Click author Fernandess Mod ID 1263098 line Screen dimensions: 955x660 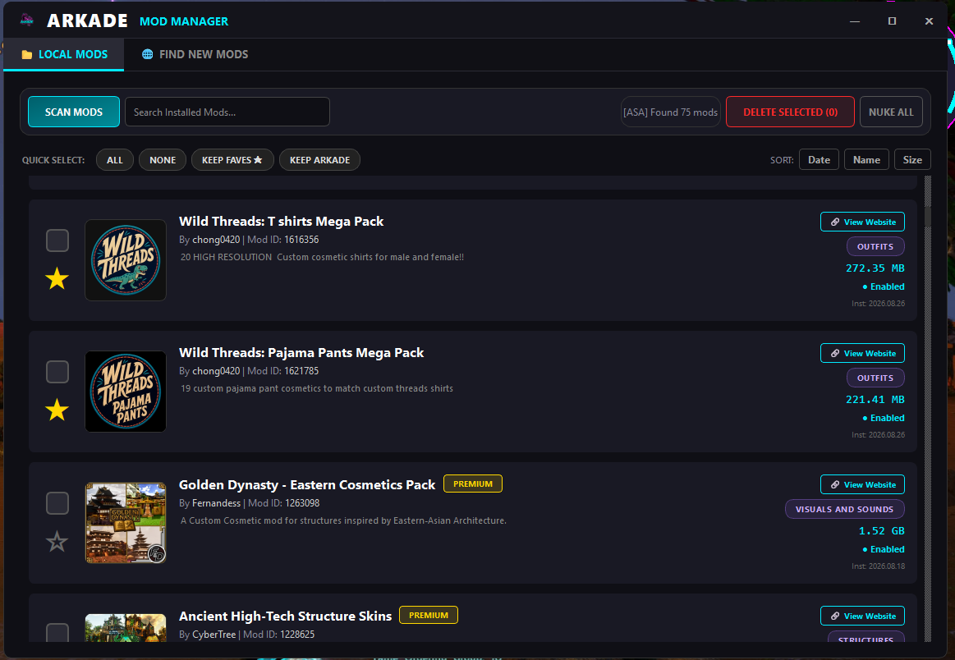pos(249,503)
